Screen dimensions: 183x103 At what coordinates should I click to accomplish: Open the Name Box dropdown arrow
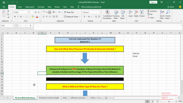13,25
